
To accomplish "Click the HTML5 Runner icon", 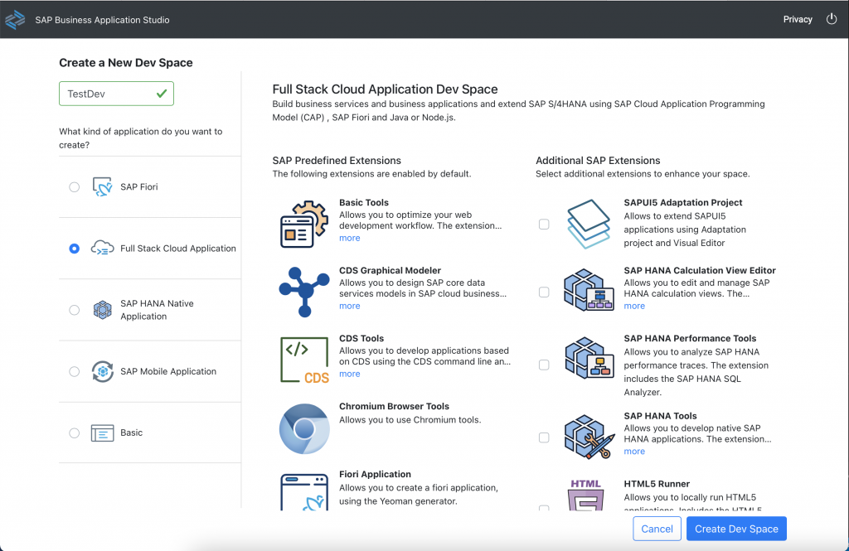I will (586, 495).
